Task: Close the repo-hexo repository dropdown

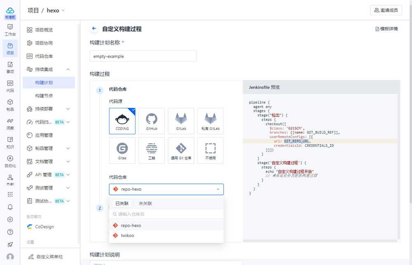Action: click(218, 189)
